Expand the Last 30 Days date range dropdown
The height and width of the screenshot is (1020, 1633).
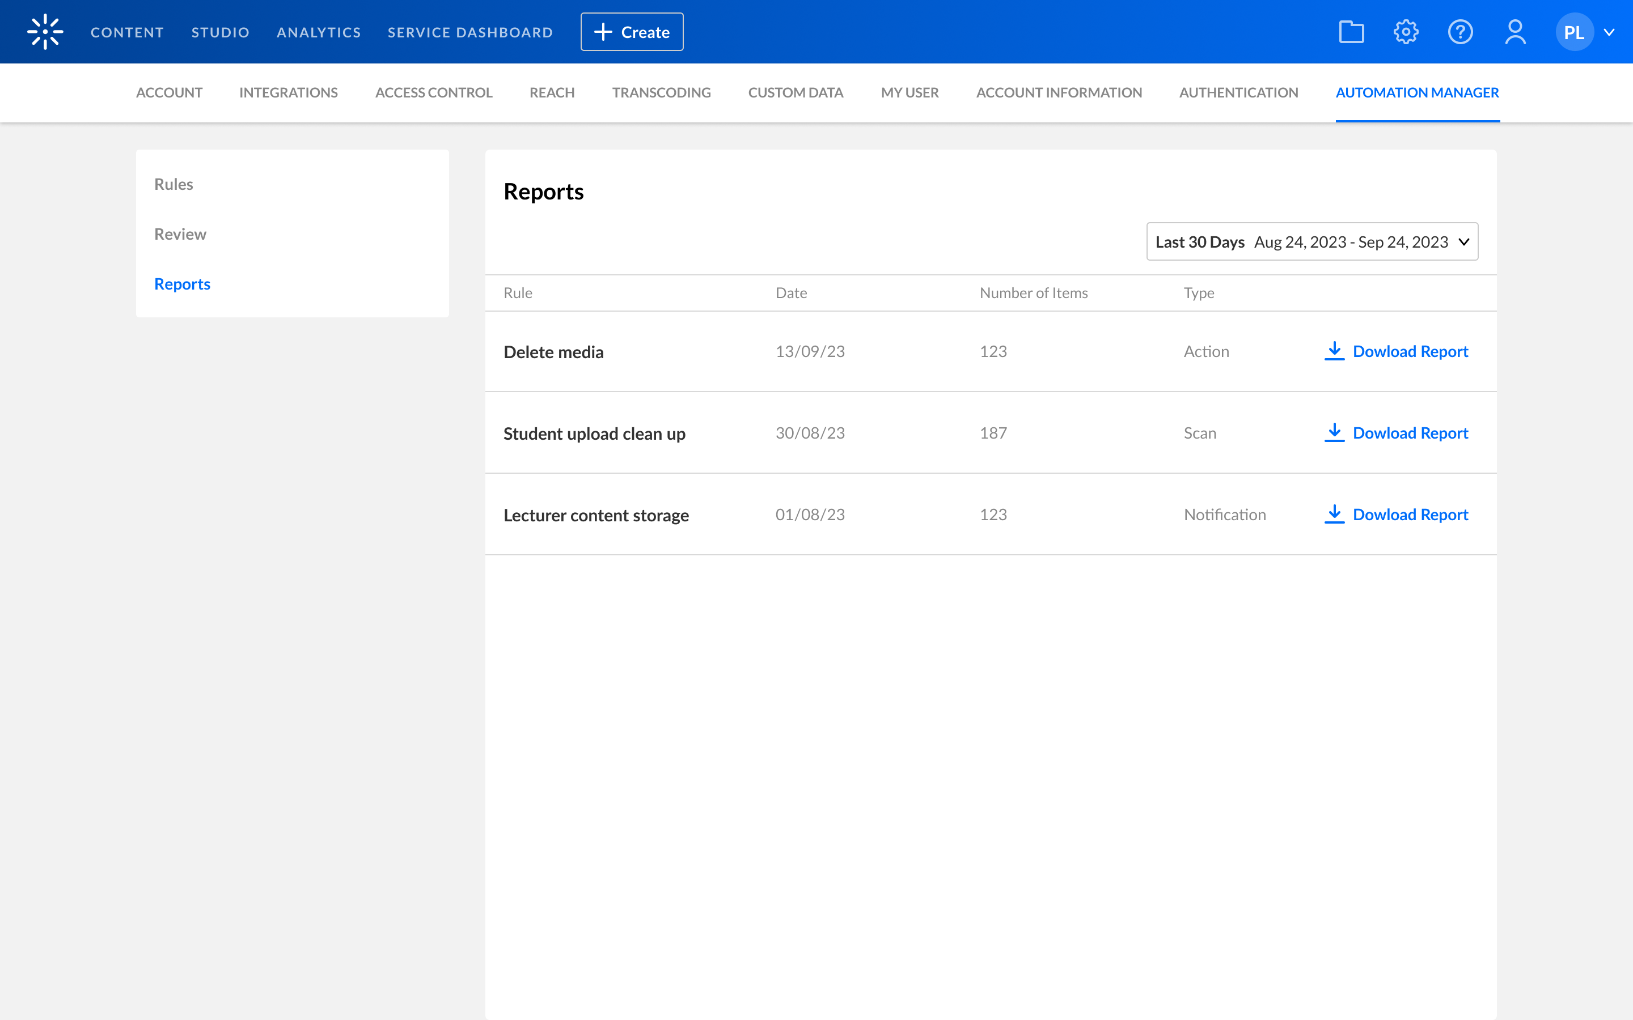point(1312,241)
